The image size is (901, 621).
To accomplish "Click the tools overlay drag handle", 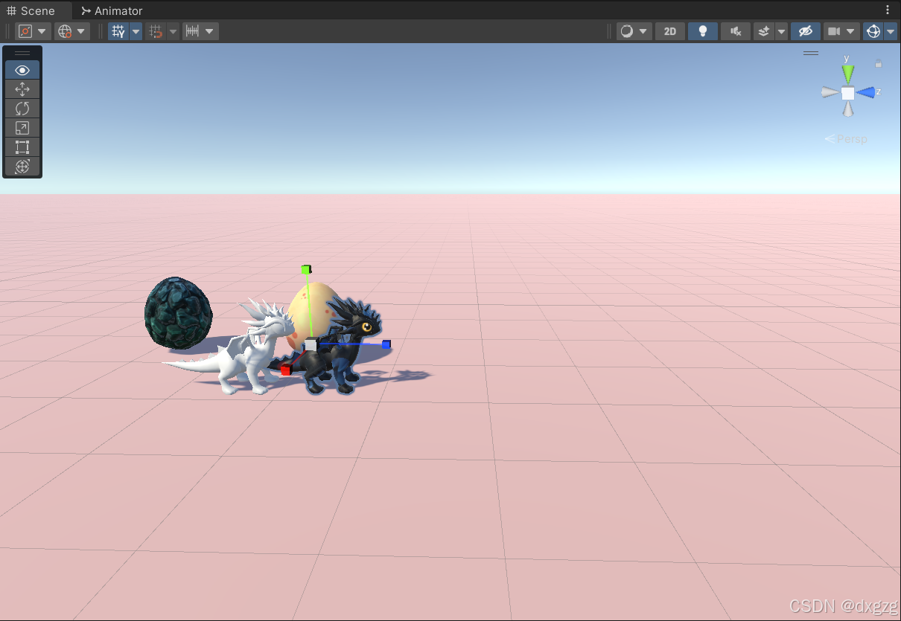I will coord(22,53).
